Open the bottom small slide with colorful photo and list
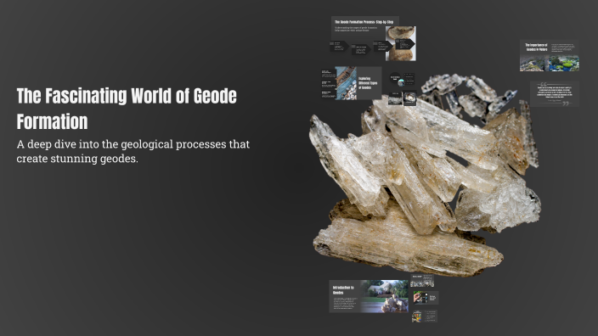 425,316
